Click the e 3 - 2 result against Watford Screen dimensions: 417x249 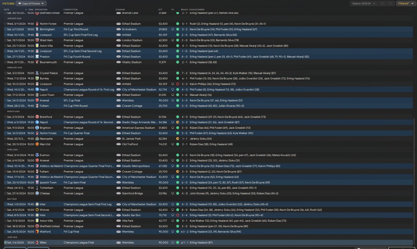[x=184, y=232]
